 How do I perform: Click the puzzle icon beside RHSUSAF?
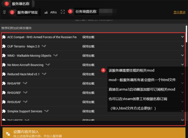[4, 102]
